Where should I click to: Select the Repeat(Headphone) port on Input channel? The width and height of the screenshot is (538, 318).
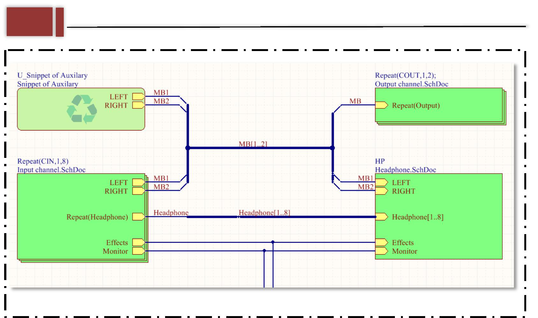point(138,217)
